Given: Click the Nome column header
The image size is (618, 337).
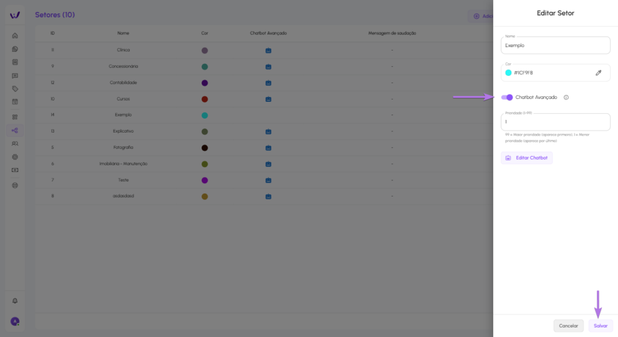Looking at the screenshot, I should [x=123, y=33].
